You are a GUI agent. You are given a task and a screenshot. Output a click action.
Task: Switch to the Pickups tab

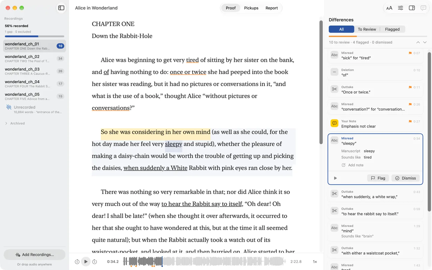coord(251,8)
